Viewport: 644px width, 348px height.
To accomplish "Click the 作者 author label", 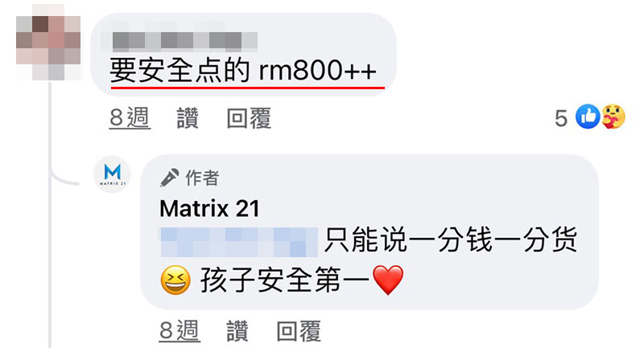I will tap(202, 178).
